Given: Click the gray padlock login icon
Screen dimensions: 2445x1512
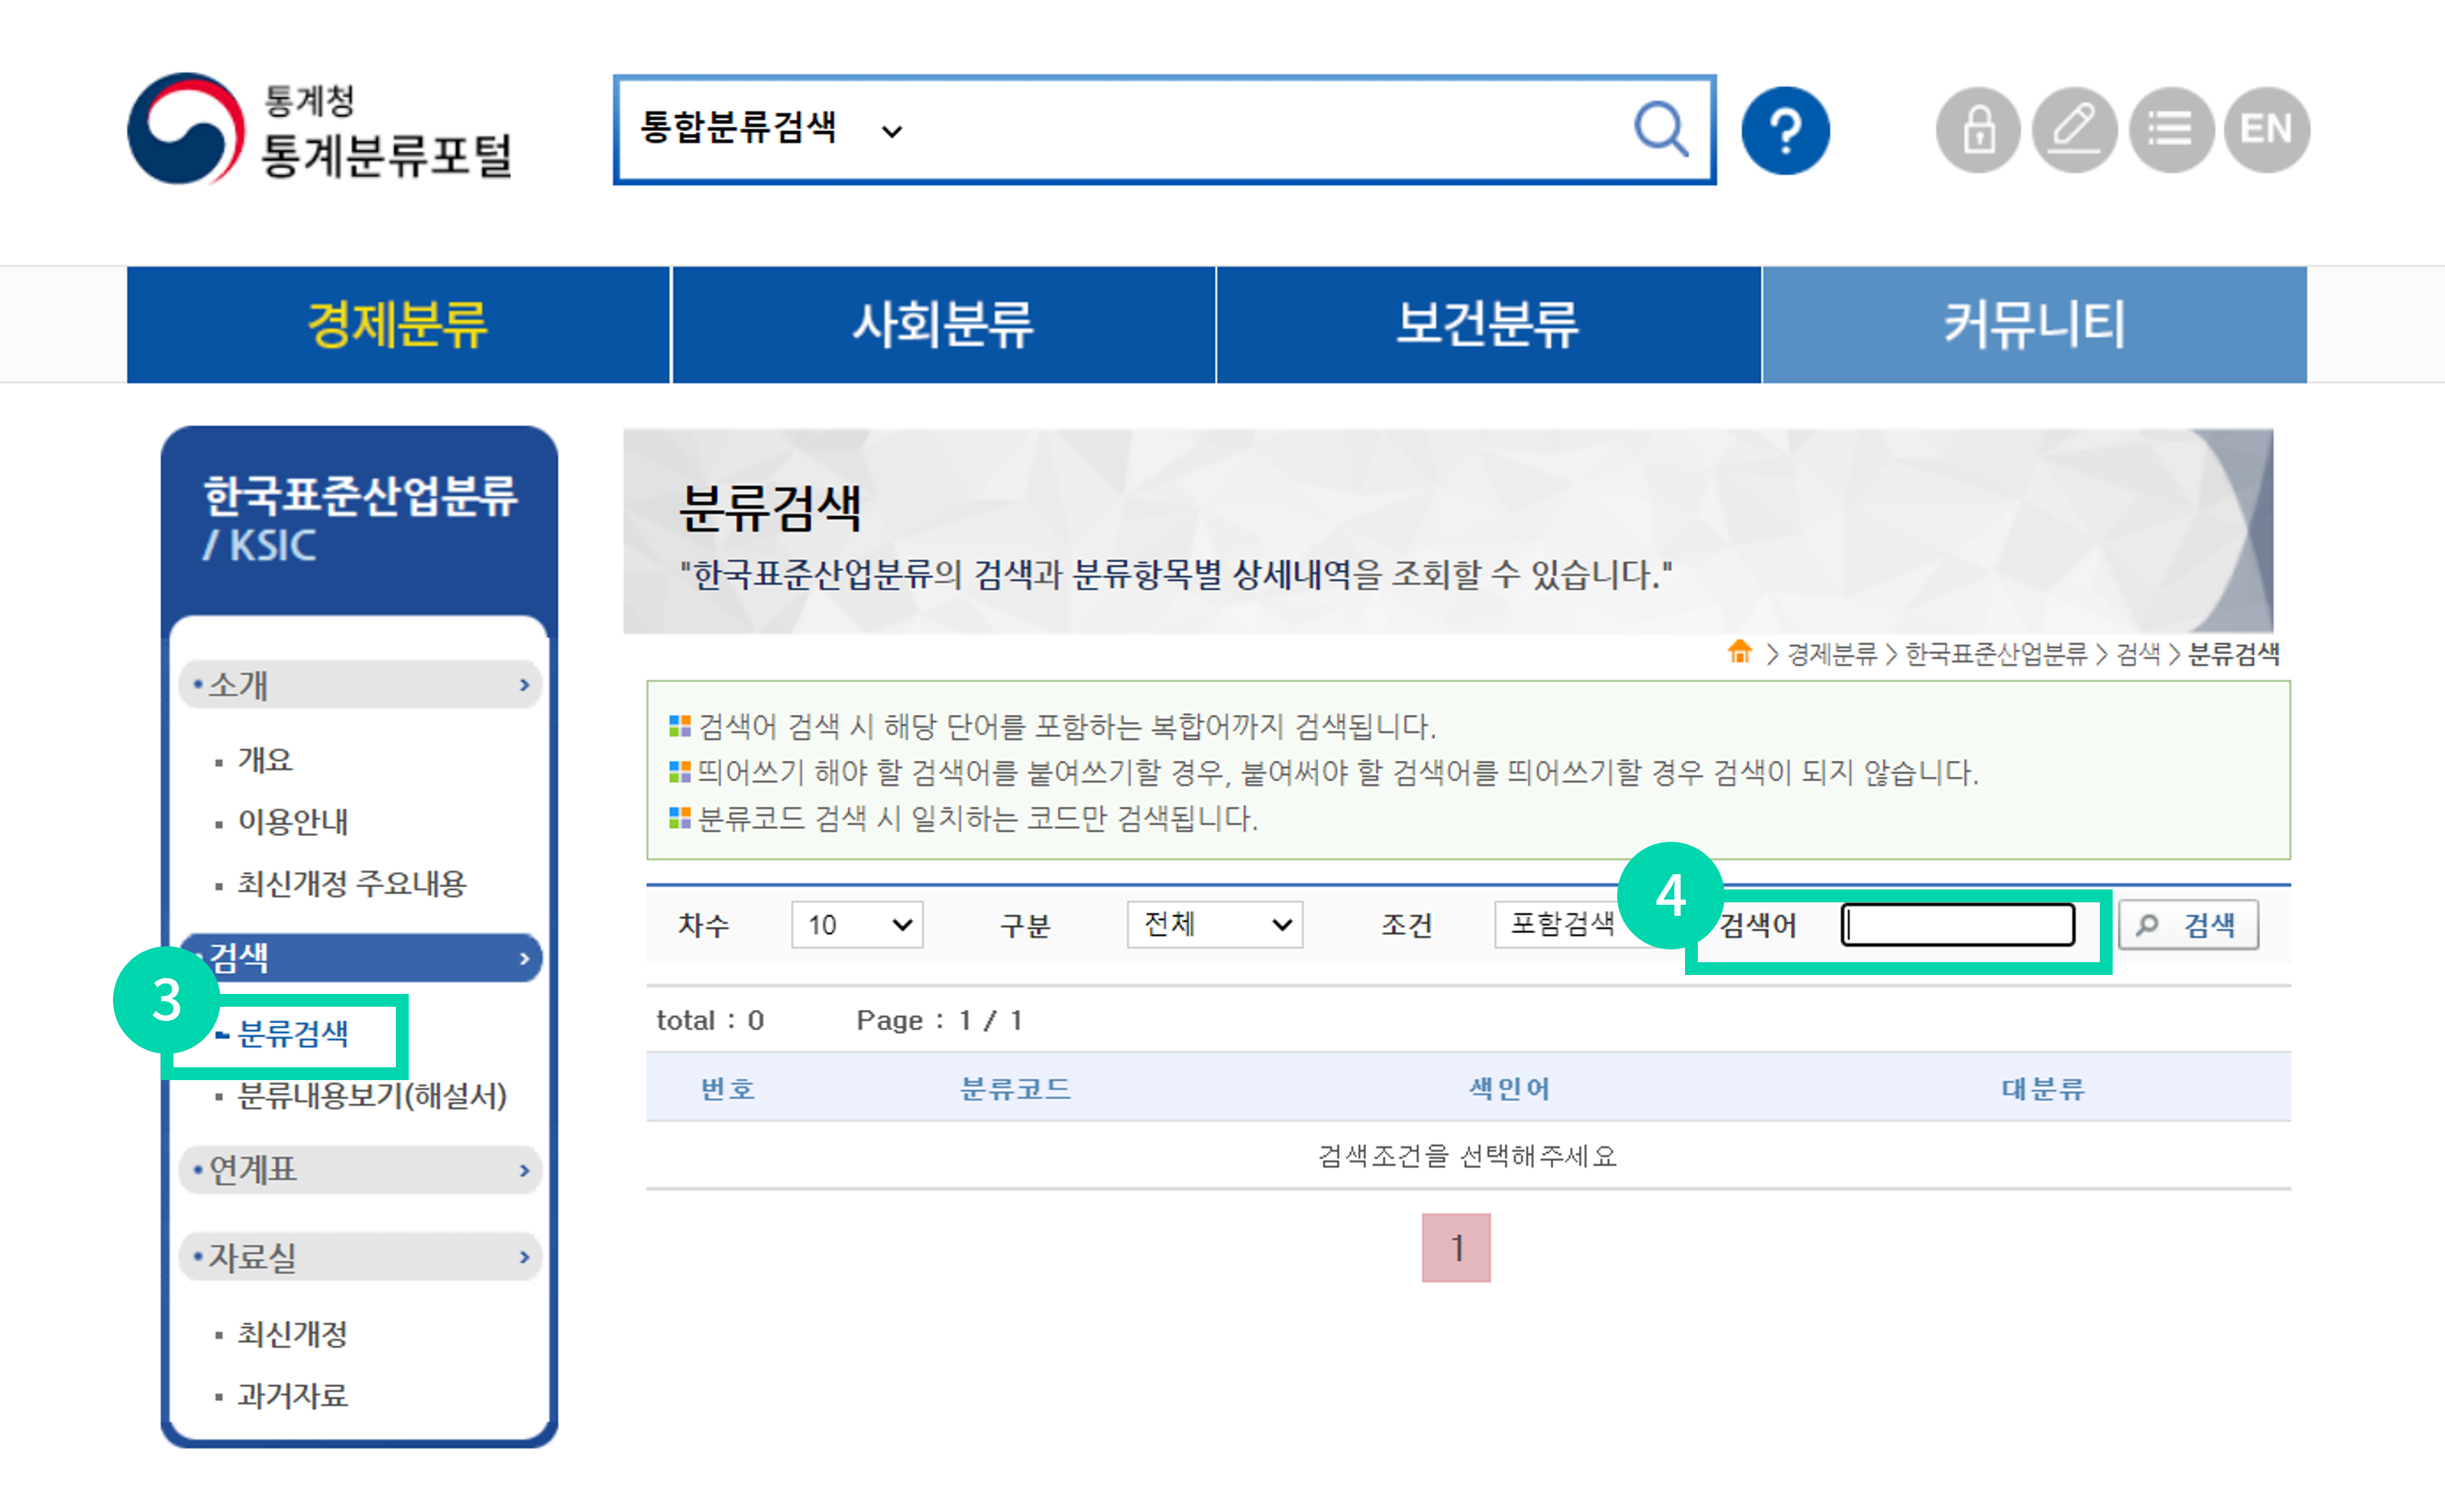Looking at the screenshot, I should tap(1977, 131).
